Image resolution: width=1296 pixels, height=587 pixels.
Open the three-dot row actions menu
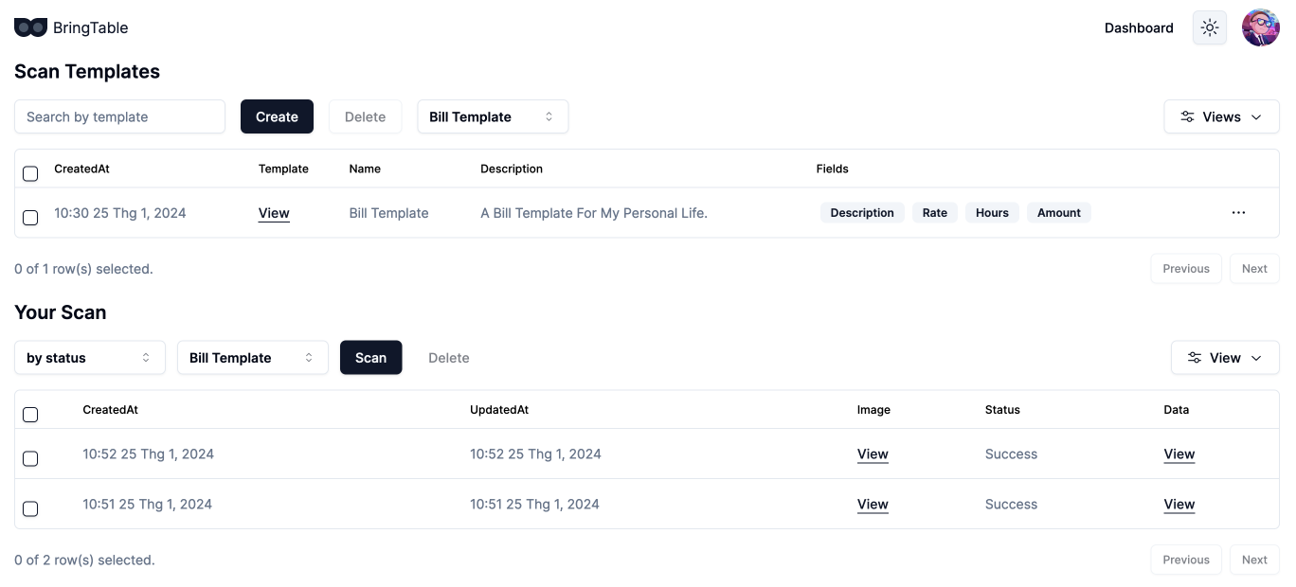tap(1238, 213)
